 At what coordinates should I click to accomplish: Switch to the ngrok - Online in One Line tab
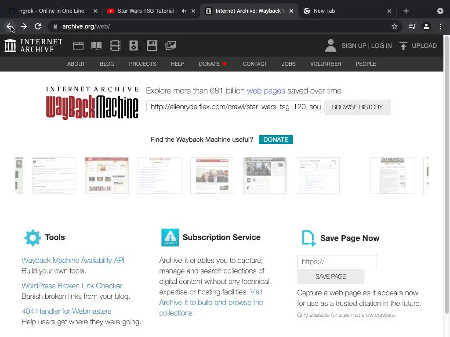(52, 11)
